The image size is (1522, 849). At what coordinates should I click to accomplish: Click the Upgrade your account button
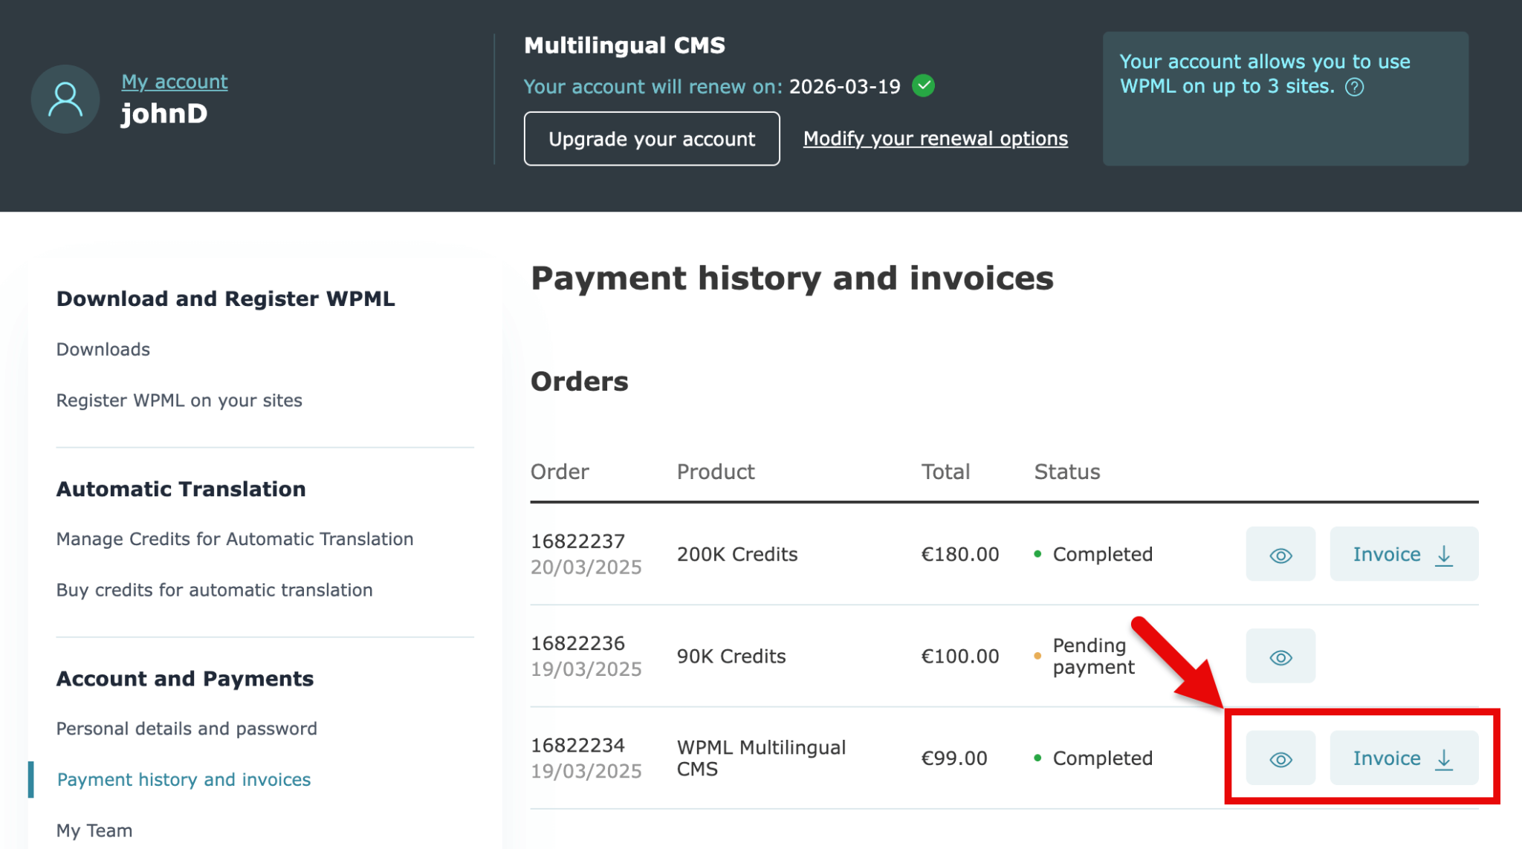pyautogui.click(x=652, y=138)
